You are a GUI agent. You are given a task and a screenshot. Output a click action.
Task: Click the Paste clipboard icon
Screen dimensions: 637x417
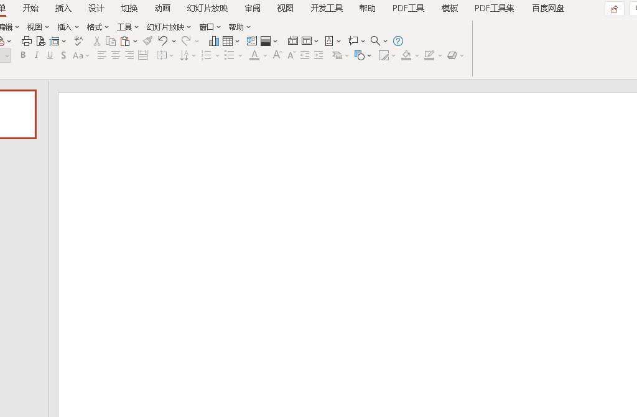pos(125,41)
